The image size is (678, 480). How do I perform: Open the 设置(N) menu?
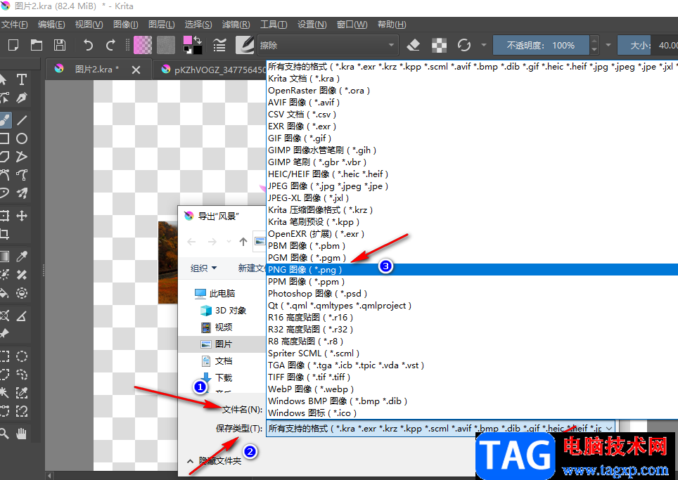point(312,25)
